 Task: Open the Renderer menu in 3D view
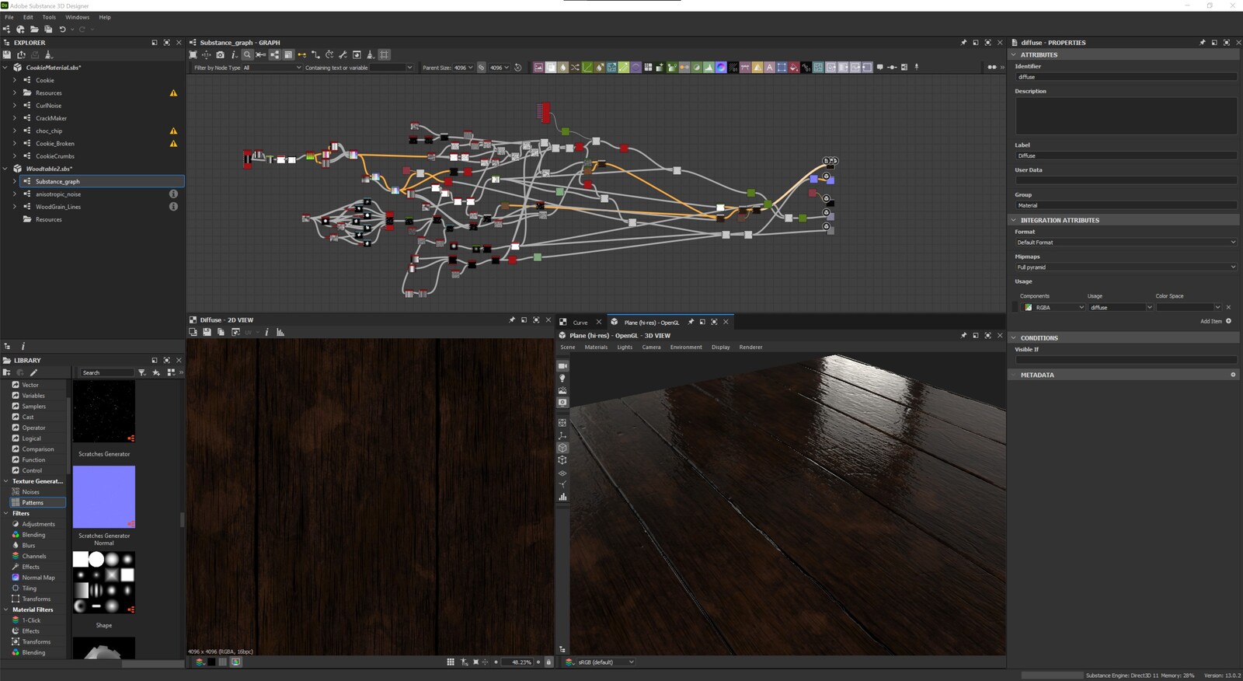[750, 347]
